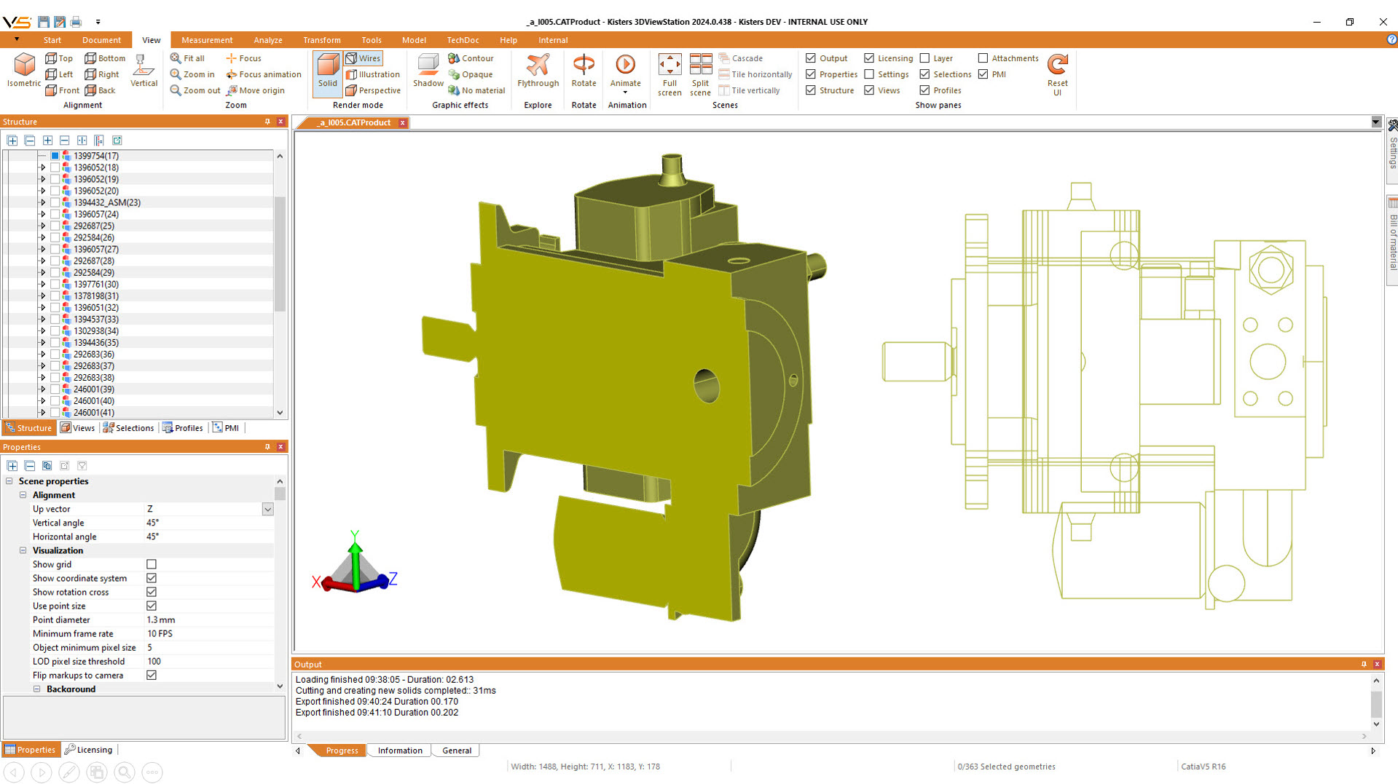Image resolution: width=1398 pixels, height=784 pixels.
Task: Expand tree node 246001(39)
Action: [x=42, y=389]
